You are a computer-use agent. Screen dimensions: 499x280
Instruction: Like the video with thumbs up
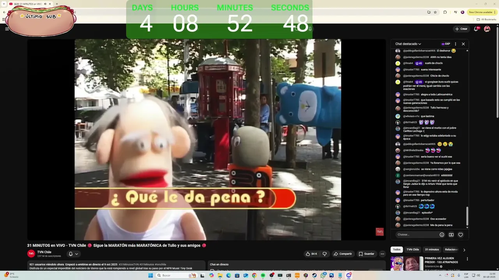[x=311, y=254]
